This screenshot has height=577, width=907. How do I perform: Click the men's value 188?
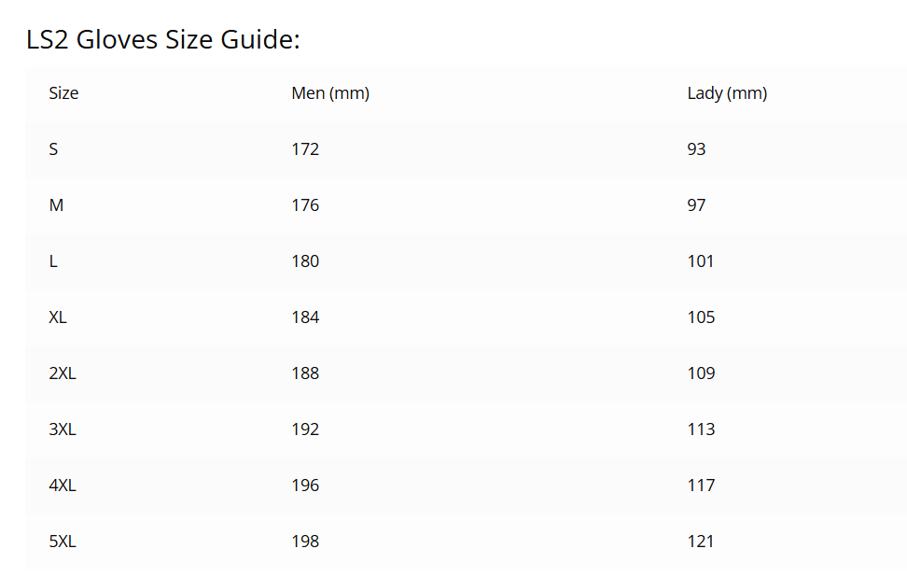[305, 373]
